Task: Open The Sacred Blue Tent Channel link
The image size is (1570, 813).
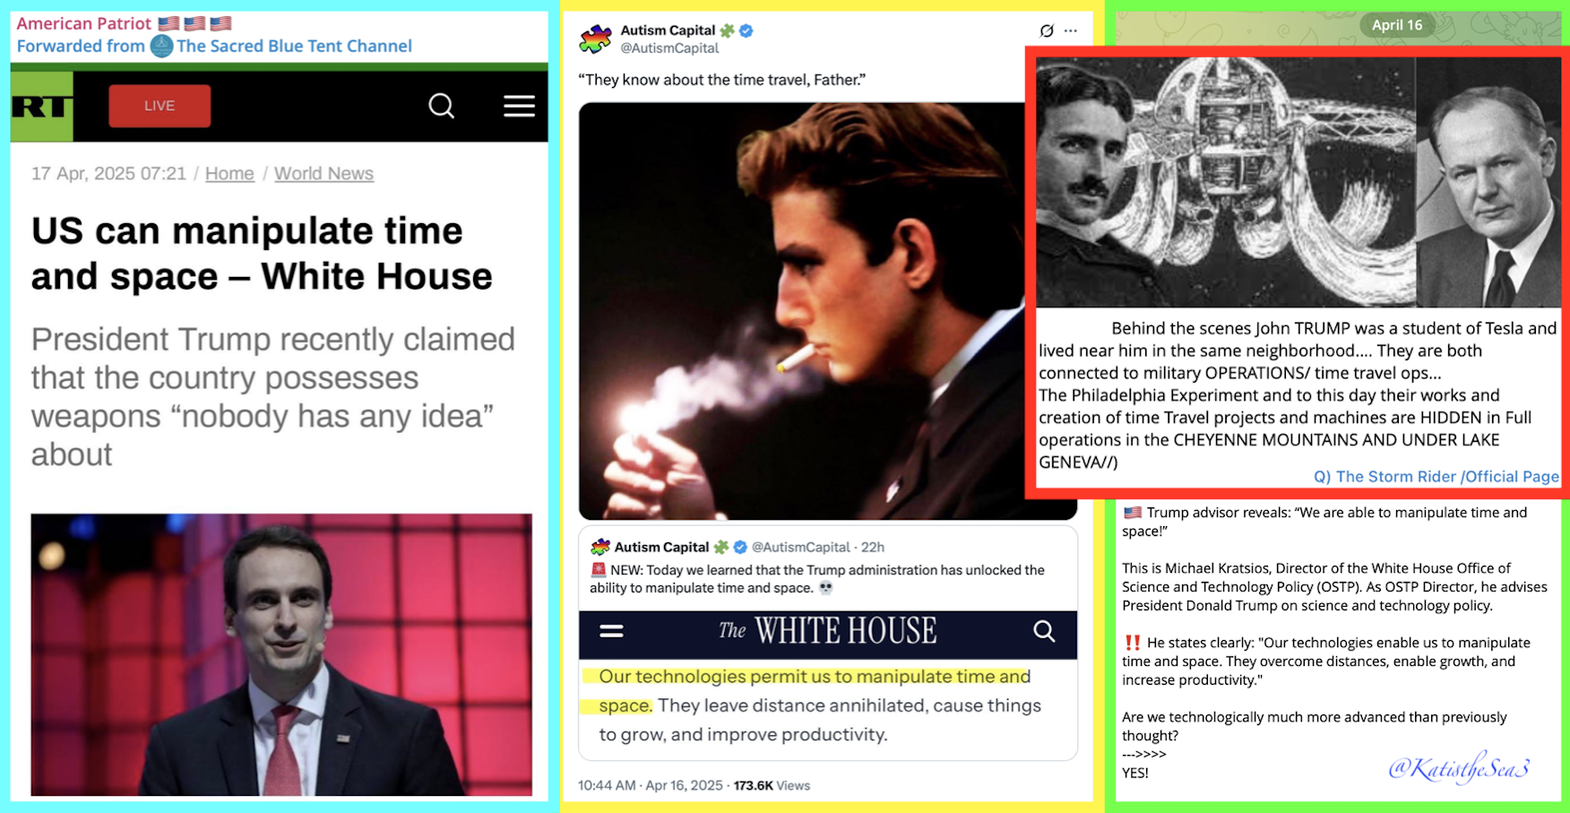Action: pyautogui.click(x=294, y=46)
